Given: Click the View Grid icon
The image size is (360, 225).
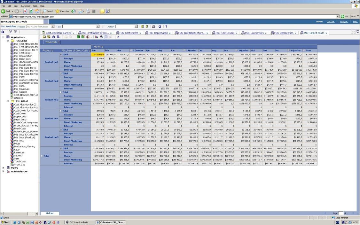Looking at the screenshot, I should 106,37.
